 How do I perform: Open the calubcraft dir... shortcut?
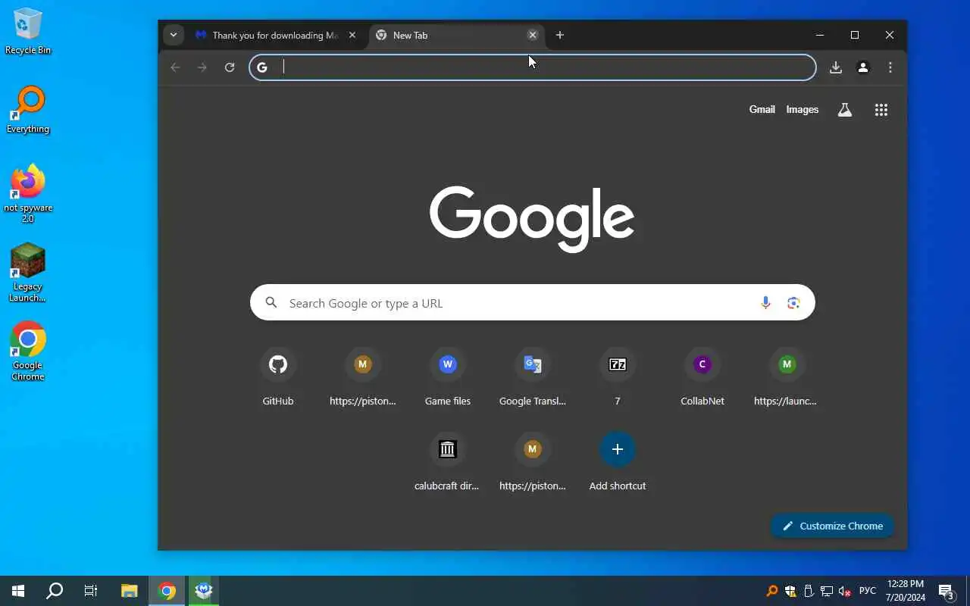coord(447,461)
